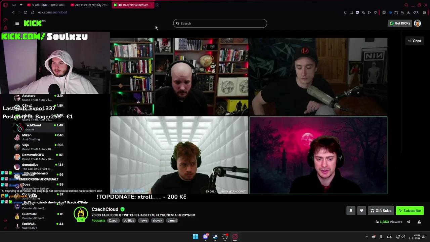Open the Windows Start menu

195,237
